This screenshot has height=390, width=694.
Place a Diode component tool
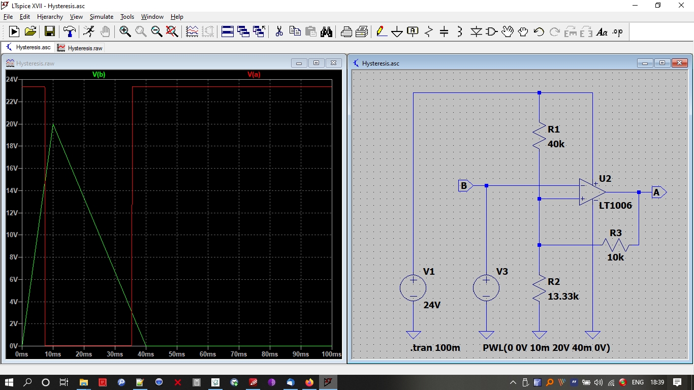click(476, 31)
